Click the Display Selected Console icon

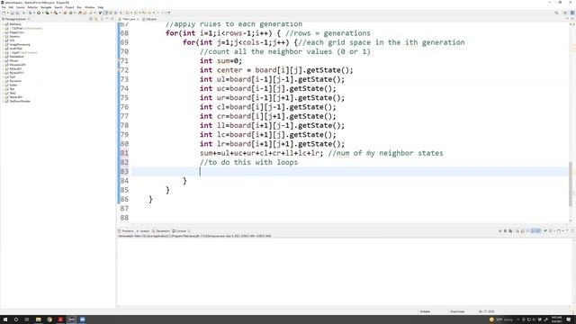click(550, 230)
